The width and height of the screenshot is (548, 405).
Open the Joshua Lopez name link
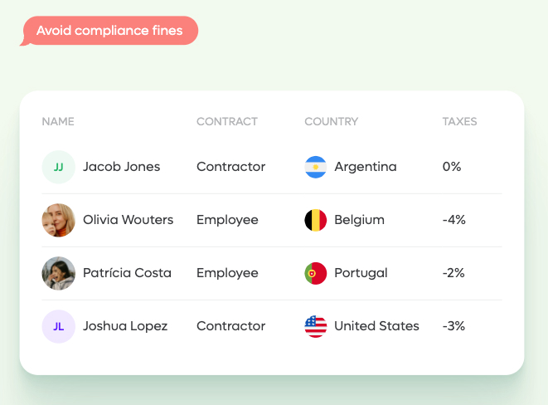[x=125, y=326]
